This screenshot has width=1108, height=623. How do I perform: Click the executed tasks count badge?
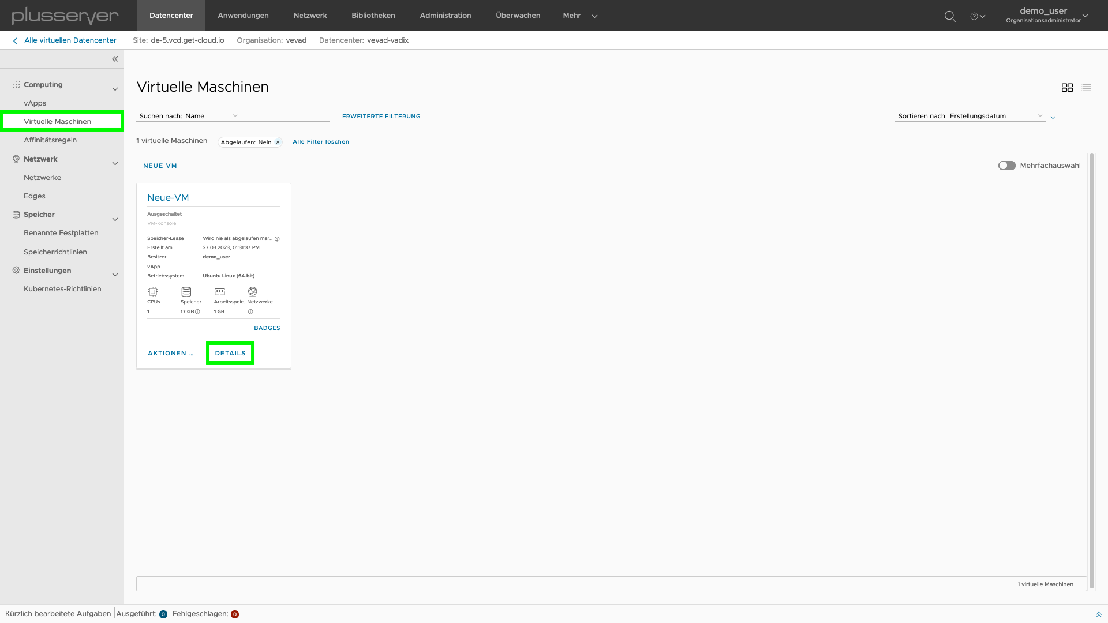pos(163,614)
